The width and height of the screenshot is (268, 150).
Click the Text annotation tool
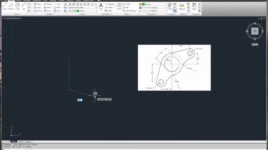pyautogui.click(x=101, y=7)
